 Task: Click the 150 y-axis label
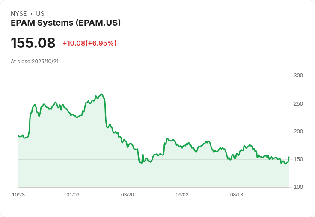(298, 159)
